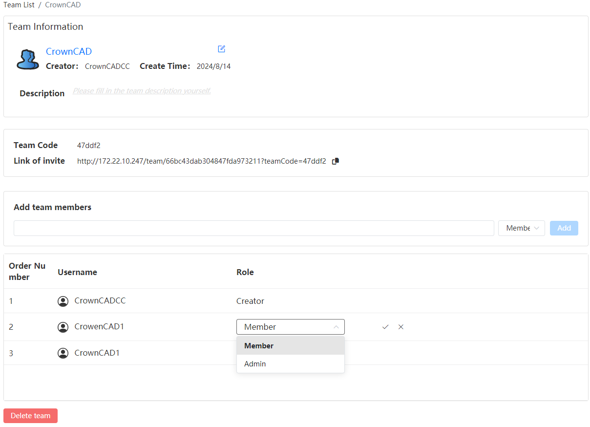Click the creator name CrownCADCC in team info

107,66
